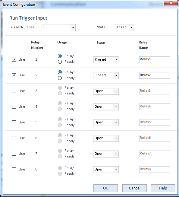Focus the Relay2 name input box
179x197 pixels.
click(155, 75)
